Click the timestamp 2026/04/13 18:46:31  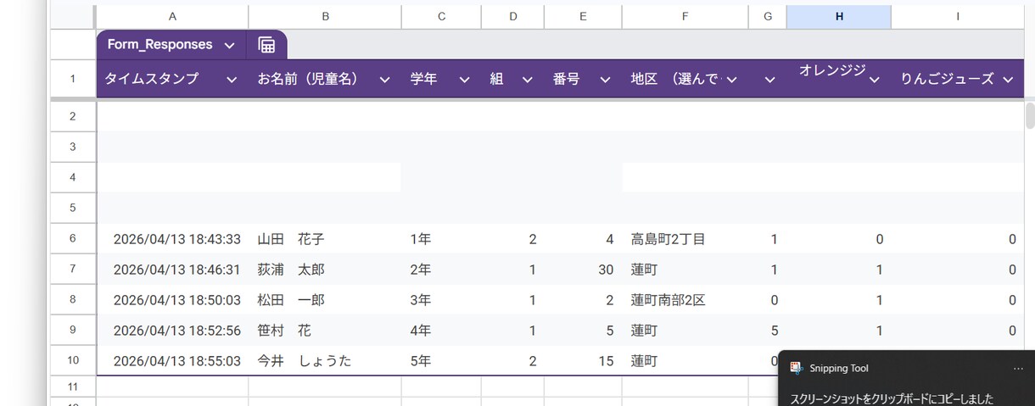[x=177, y=270]
